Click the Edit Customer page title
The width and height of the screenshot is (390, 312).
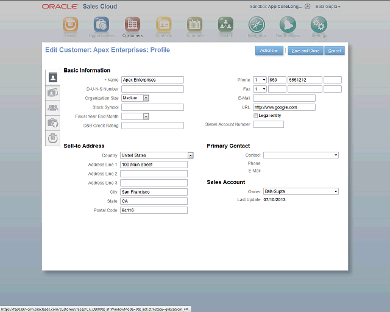(x=107, y=50)
